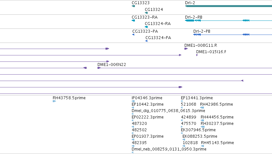Select the CG13323-PA blue arrow glyph
Image resolution: width=272 pixels, height=154 pixels.
click(x=133, y=35)
